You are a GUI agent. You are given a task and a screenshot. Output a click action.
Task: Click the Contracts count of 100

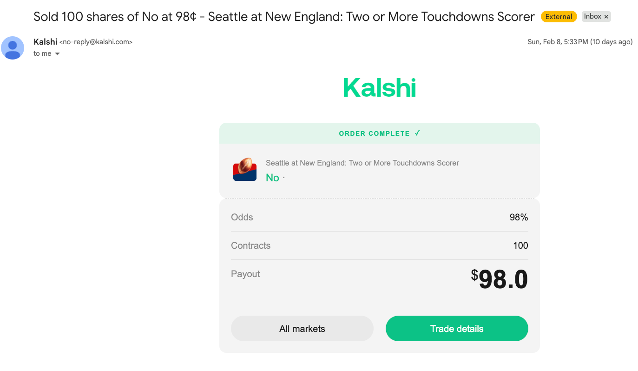click(520, 245)
